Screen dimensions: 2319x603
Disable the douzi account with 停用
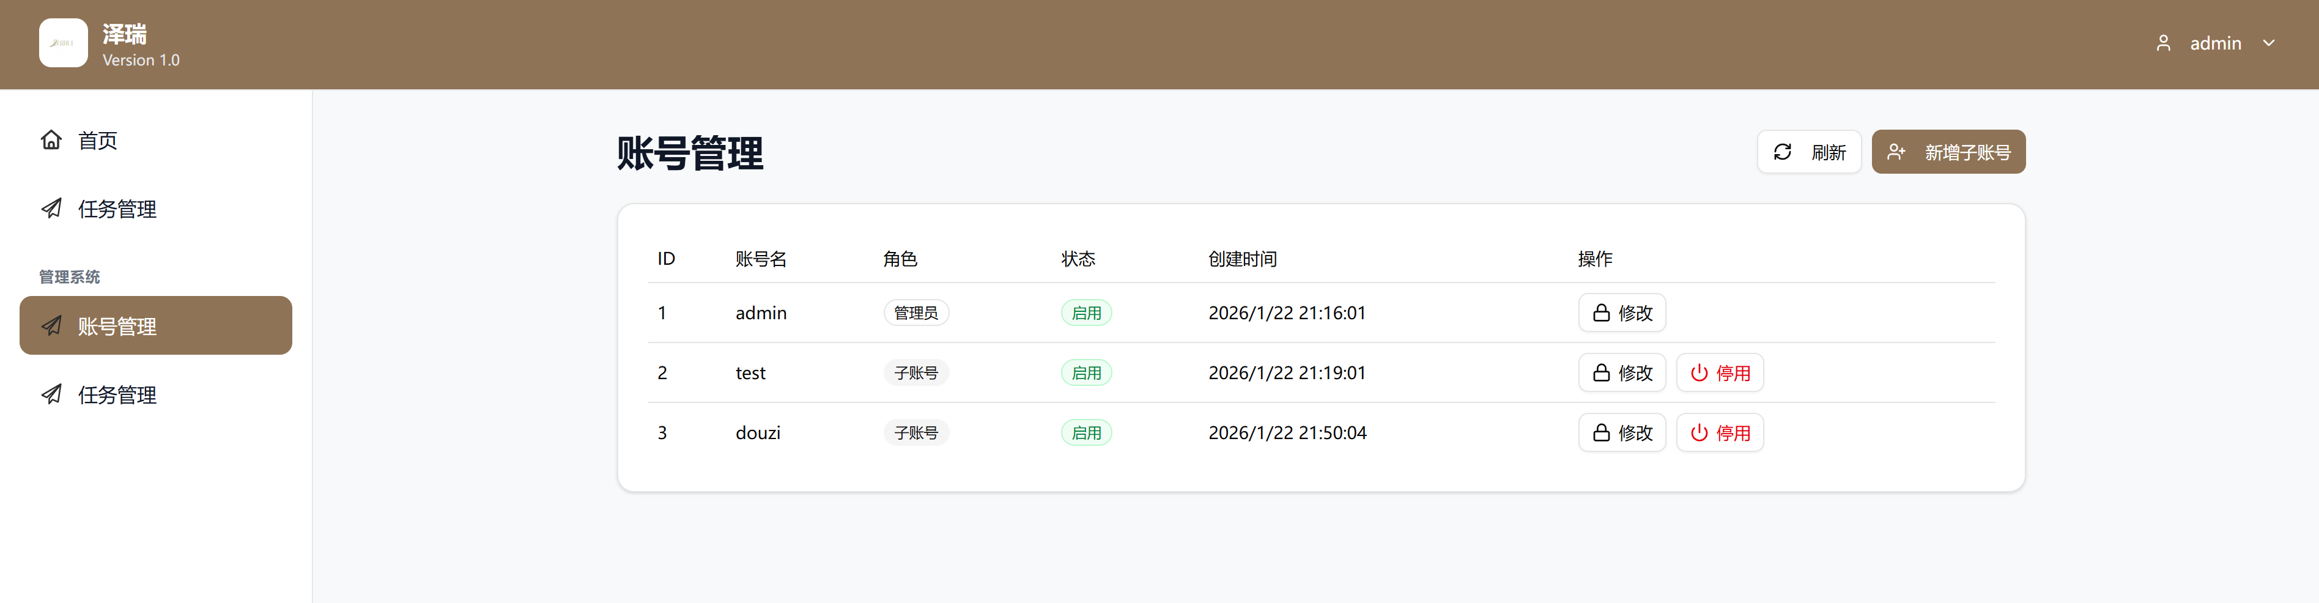coord(1720,433)
